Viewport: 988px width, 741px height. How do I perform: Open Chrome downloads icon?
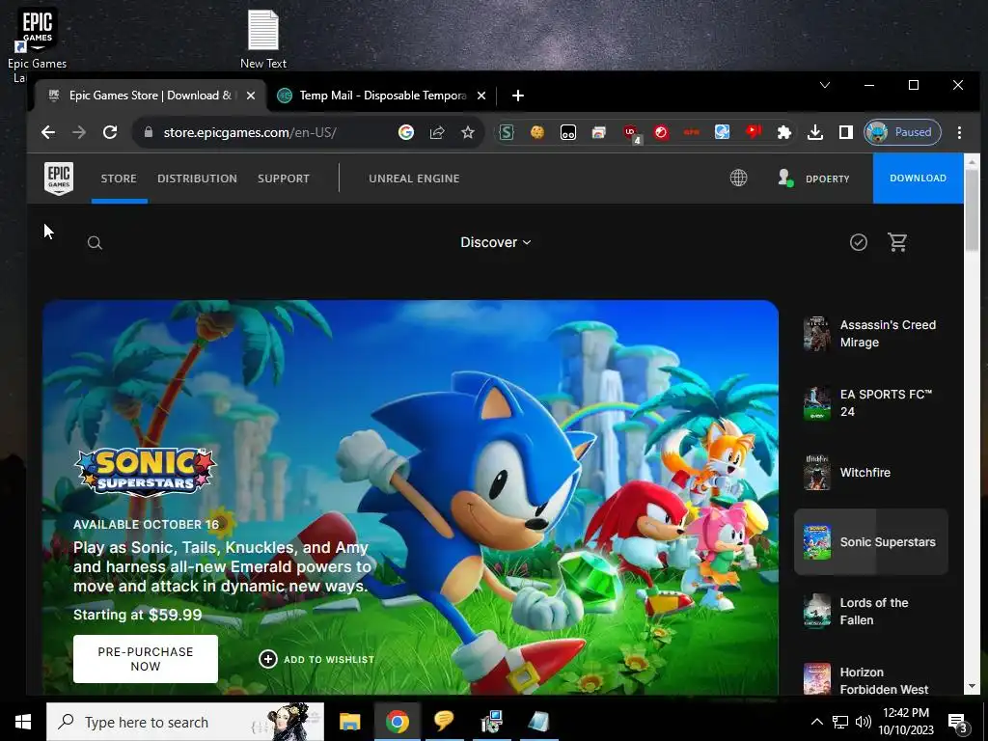tap(814, 132)
